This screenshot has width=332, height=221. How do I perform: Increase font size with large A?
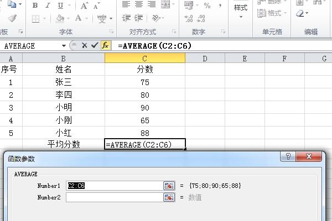[x=85, y=6]
